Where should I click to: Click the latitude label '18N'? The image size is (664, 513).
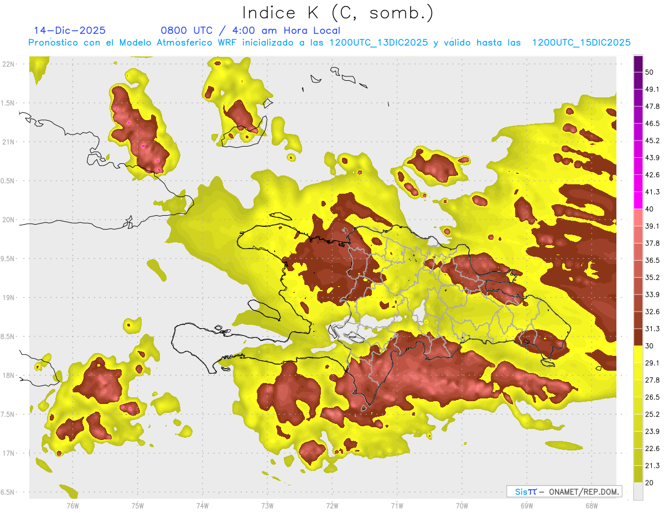[x=8, y=376]
